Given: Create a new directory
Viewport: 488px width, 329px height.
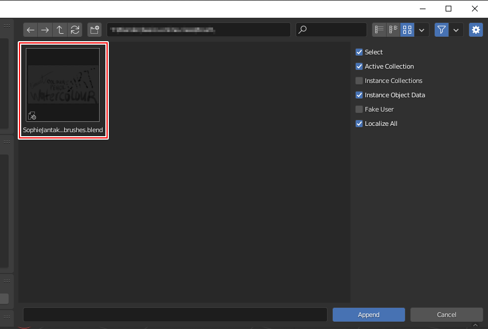Looking at the screenshot, I should [94, 30].
